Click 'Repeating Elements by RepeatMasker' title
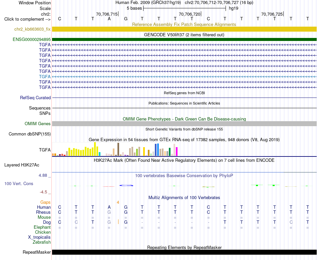This screenshot has height=260, width=317. coord(185,247)
